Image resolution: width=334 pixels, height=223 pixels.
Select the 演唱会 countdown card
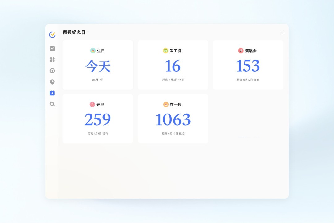pos(248,65)
